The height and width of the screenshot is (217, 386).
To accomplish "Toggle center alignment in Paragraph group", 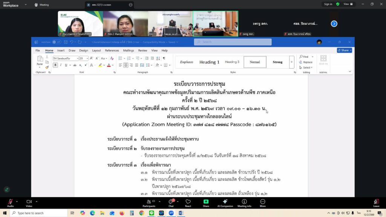I will (x=126, y=65).
